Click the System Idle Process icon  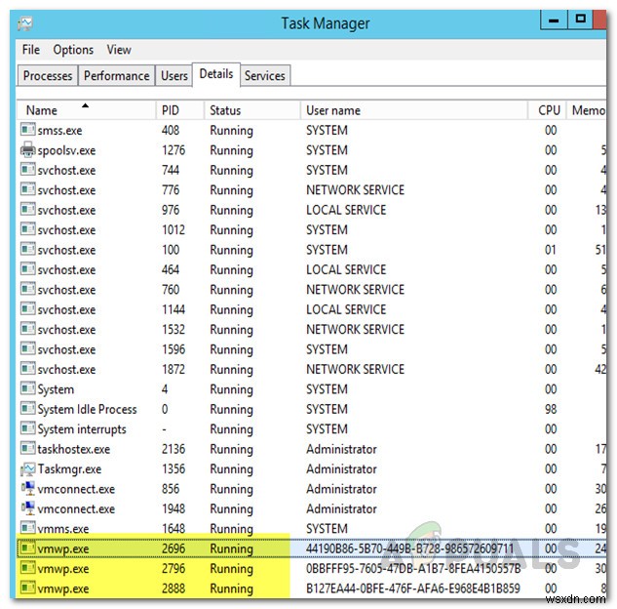[x=27, y=408]
